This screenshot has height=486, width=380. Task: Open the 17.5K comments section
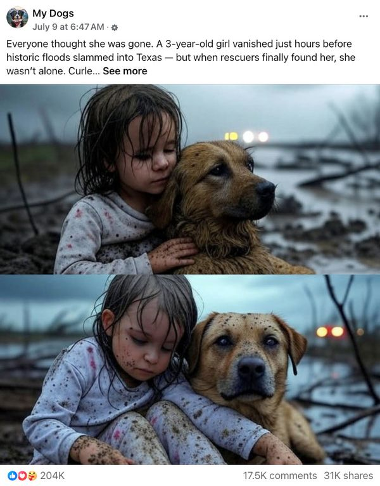pos(280,475)
